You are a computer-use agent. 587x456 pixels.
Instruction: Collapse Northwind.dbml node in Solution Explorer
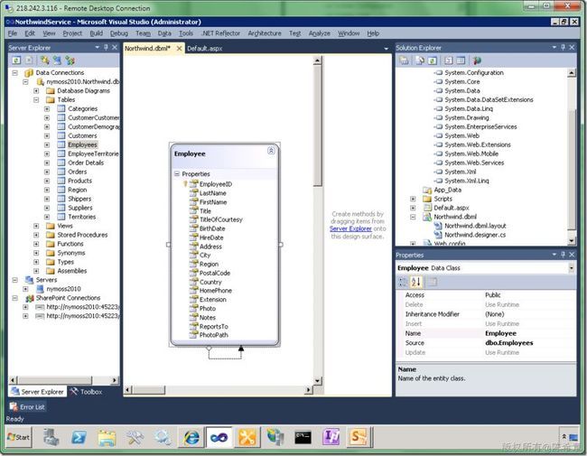click(413, 217)
